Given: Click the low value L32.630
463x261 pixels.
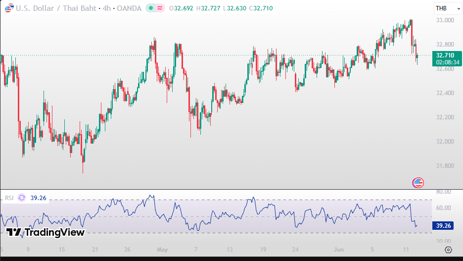Looking at the screenshot, I should coord(234,8).
